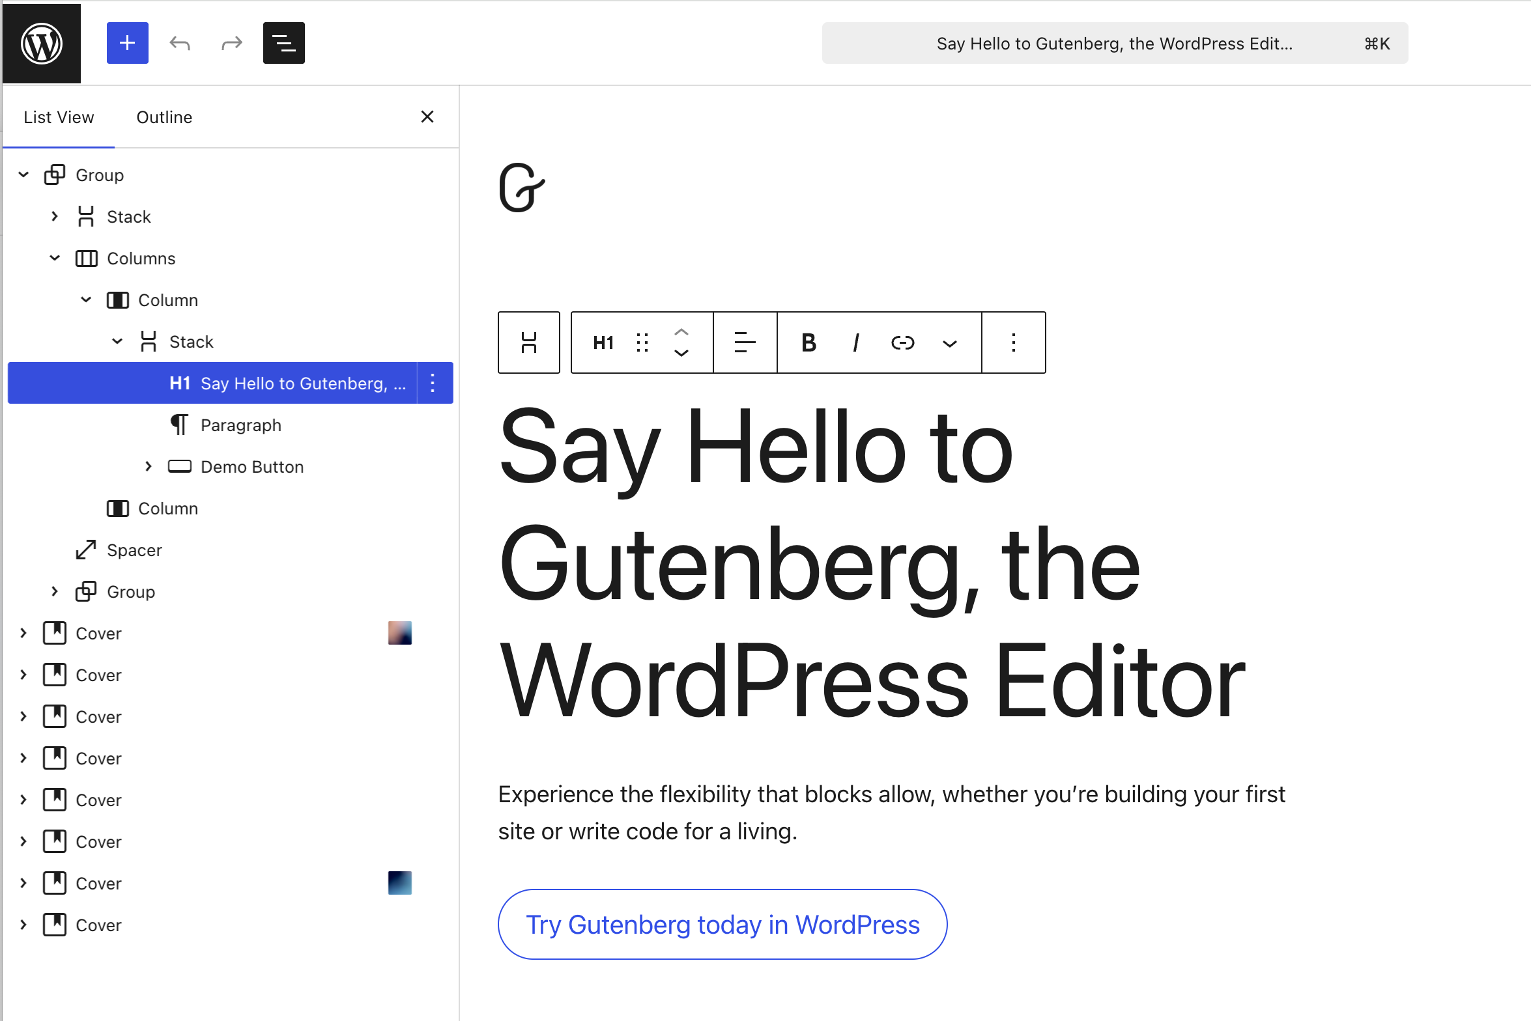Click the Columns block icon in list view
Viewport: 1531px width, 1021px height.
pyautogui.click(x=86, y=258)
